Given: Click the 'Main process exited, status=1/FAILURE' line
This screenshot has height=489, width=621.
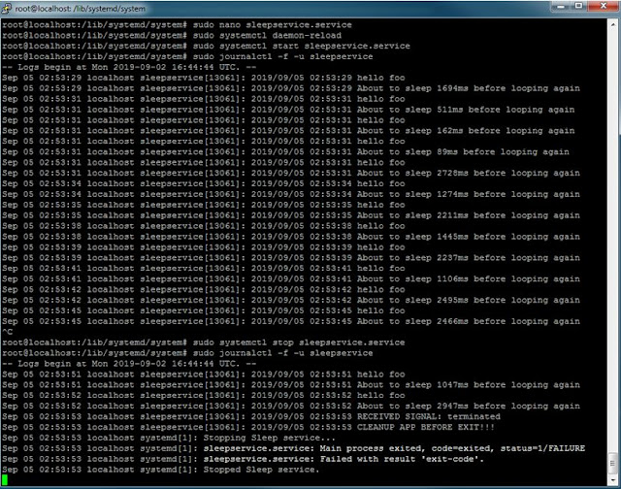Looking at the screenshot, I should point(293,448).
